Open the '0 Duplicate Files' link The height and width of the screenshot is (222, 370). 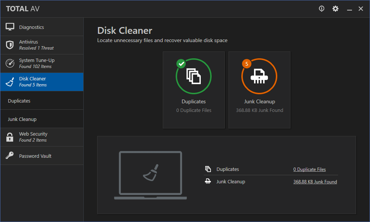(x=309, y=169)
